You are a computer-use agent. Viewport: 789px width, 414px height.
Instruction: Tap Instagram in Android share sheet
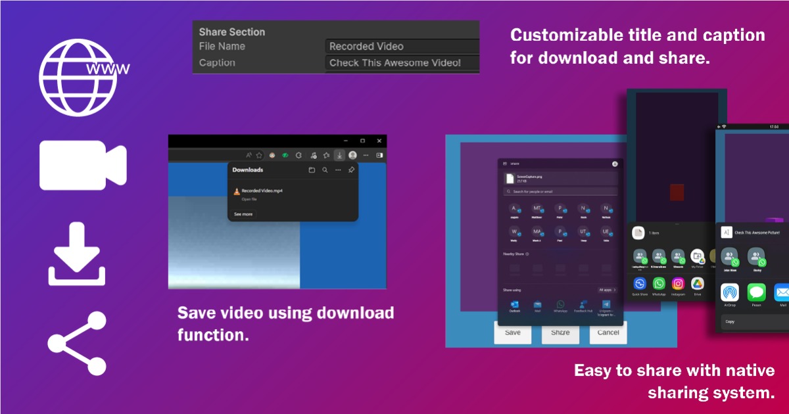pyautogui.click(x=678, y=287)
